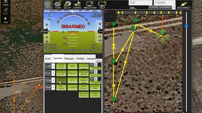Click the Sensor Raw button
Screen dimensions: 202x113
[x=84, y=80]
